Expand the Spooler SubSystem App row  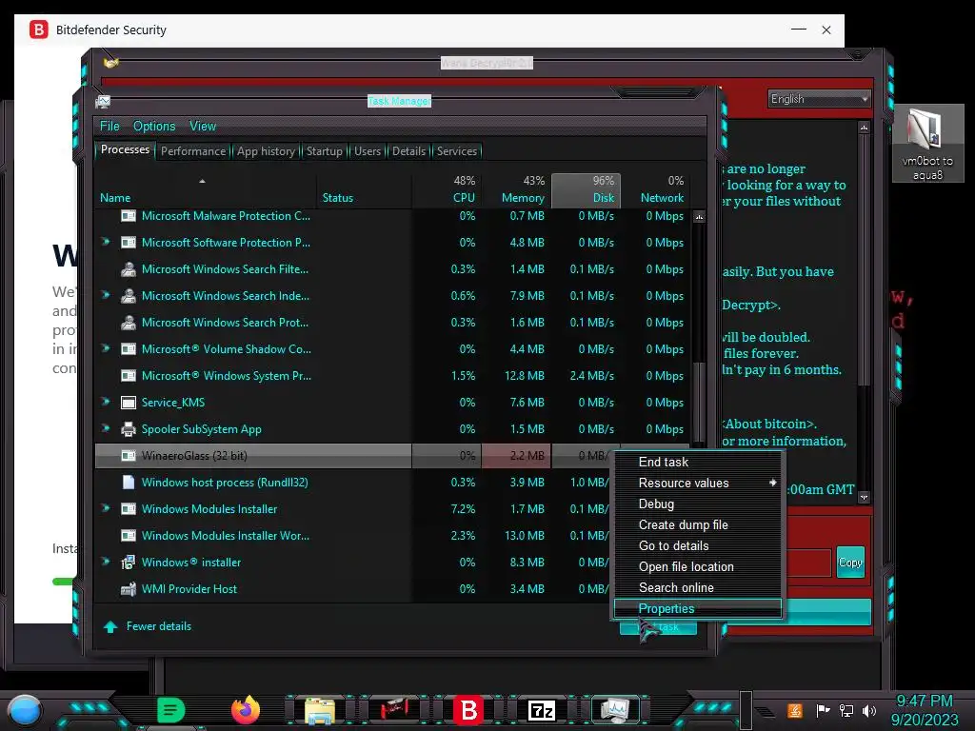pos(106,428)
